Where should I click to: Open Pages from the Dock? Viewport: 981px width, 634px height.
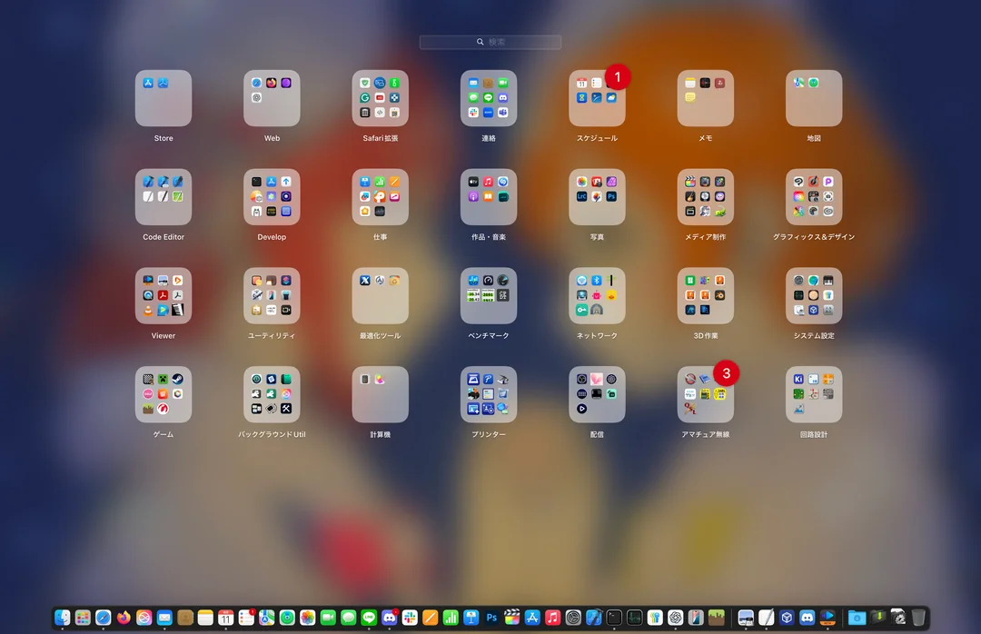pyautogui.click(x=430, y=618)
